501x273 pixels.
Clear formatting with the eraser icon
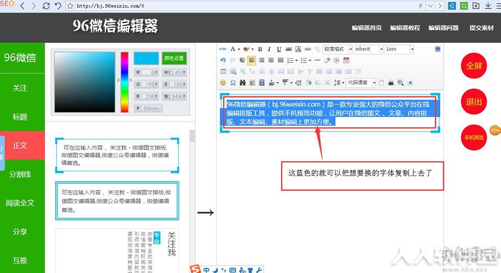327,60
